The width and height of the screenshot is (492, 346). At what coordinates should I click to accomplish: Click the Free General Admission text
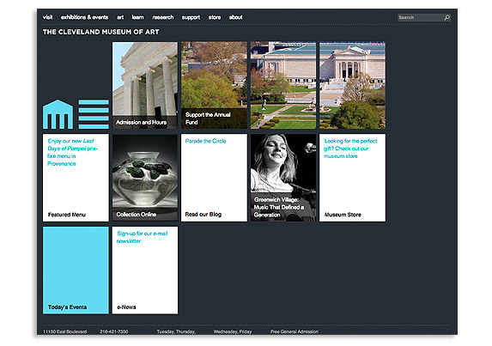click(x=295, y=331)
